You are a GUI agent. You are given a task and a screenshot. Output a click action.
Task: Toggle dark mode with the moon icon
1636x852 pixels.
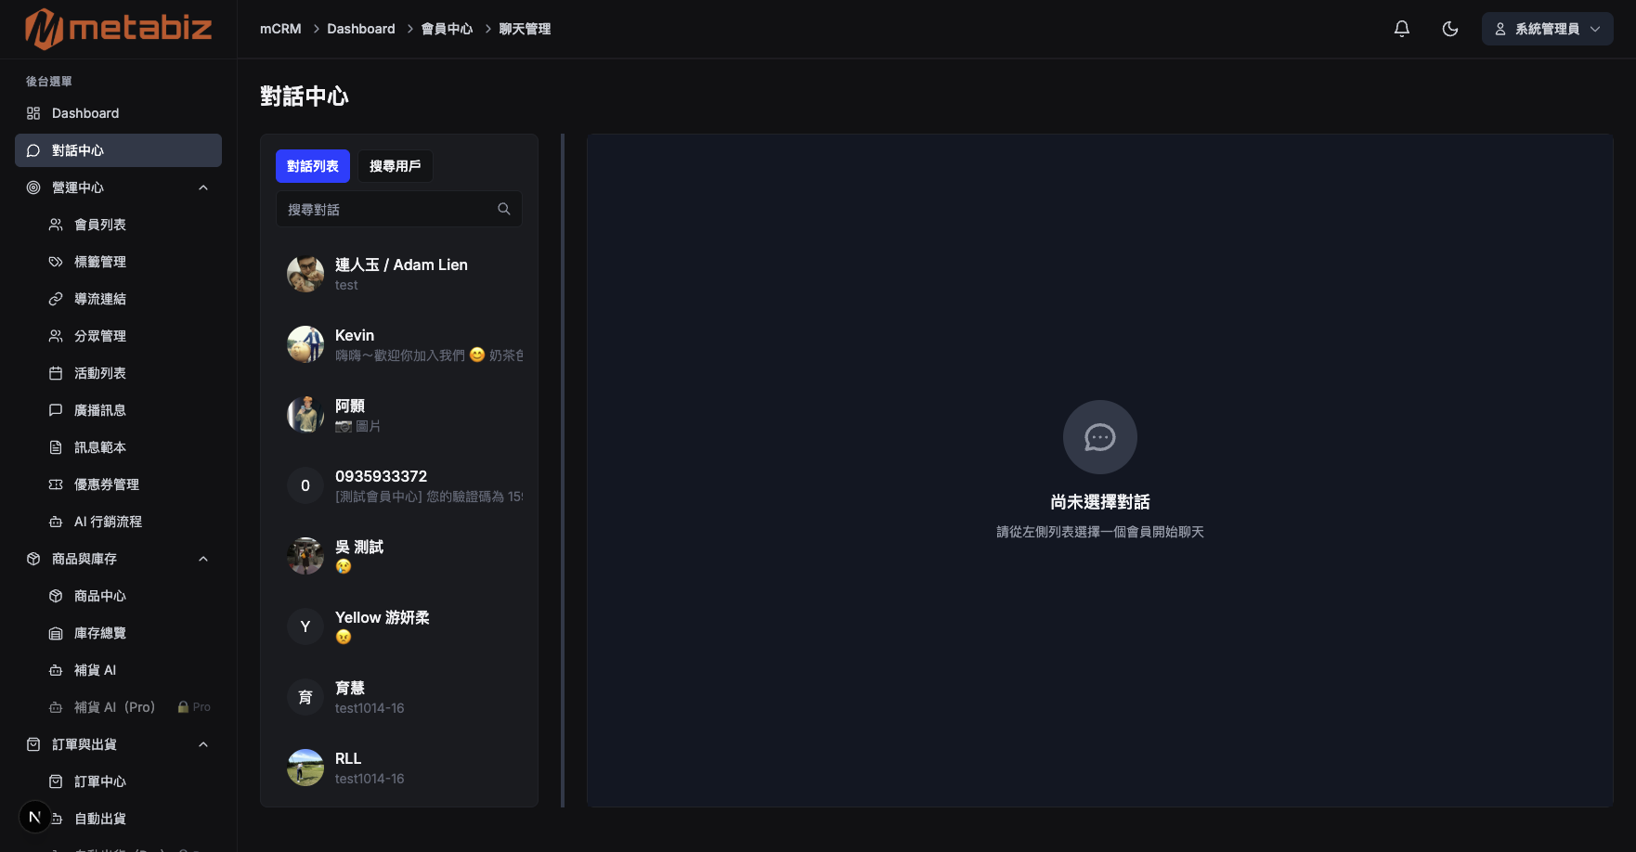(1450, 29)
